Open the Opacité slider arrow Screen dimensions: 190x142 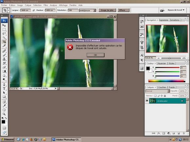pos(187,91)
